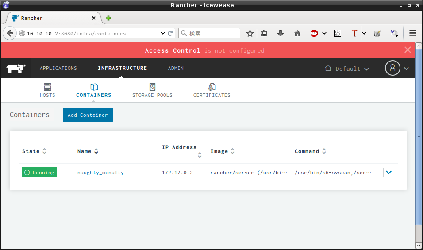Click the search magnifier icon
The height and width of the screenshot is (250, 423).
pyautogui.click(x=184, y=33)
